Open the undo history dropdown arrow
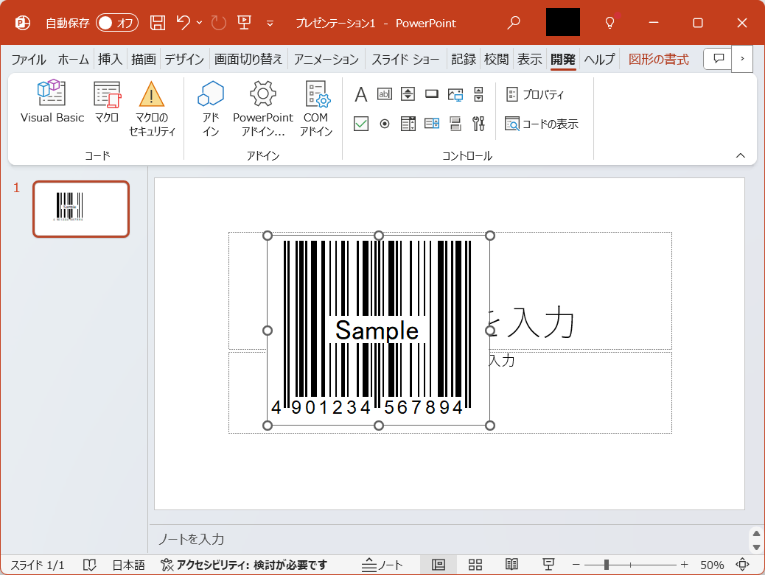Viewport: 765px width, 575px height. click(x=199, y=22)
